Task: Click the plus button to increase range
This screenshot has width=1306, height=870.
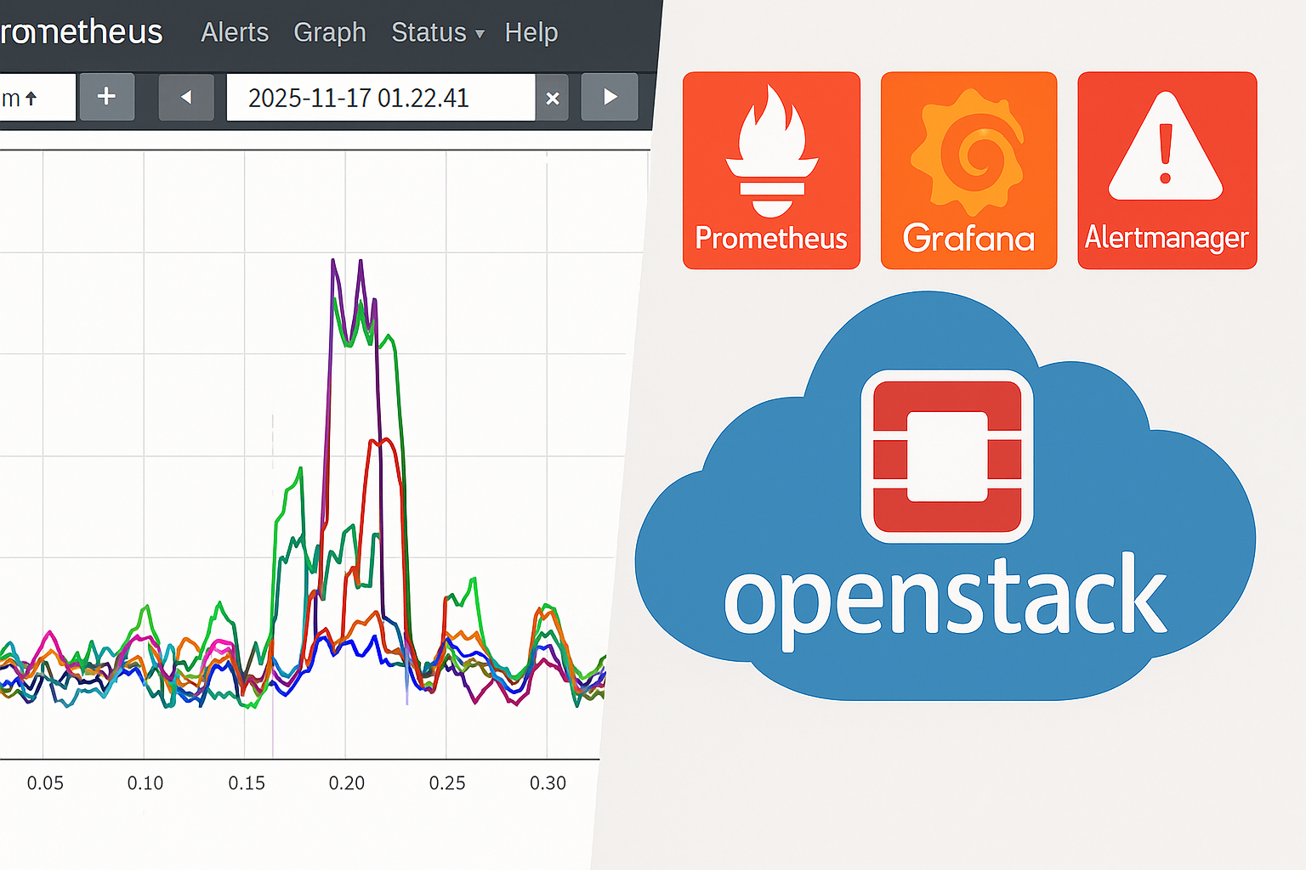Action: (106, 97)
